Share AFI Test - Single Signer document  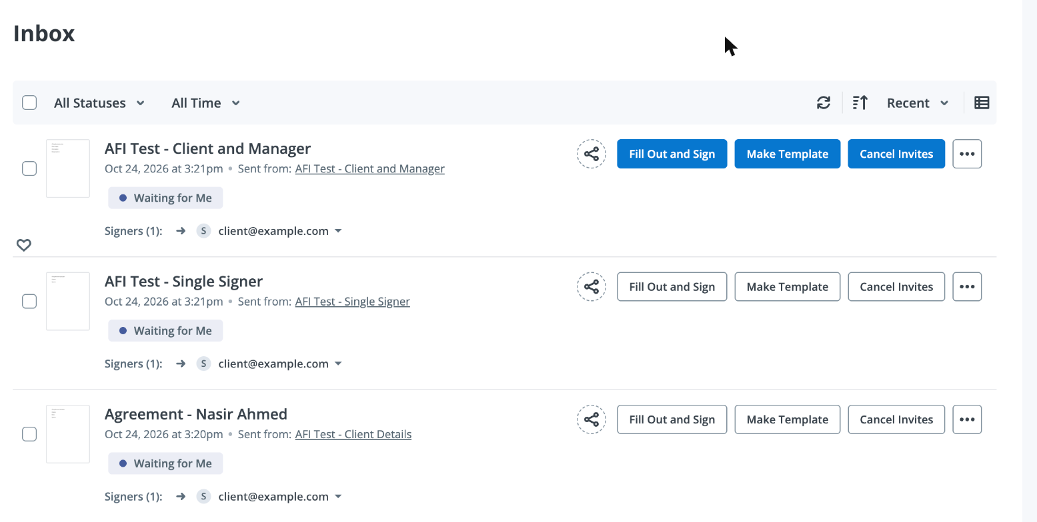point(592,287)
